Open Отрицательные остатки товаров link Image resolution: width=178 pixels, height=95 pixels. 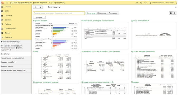coord(97,82)
